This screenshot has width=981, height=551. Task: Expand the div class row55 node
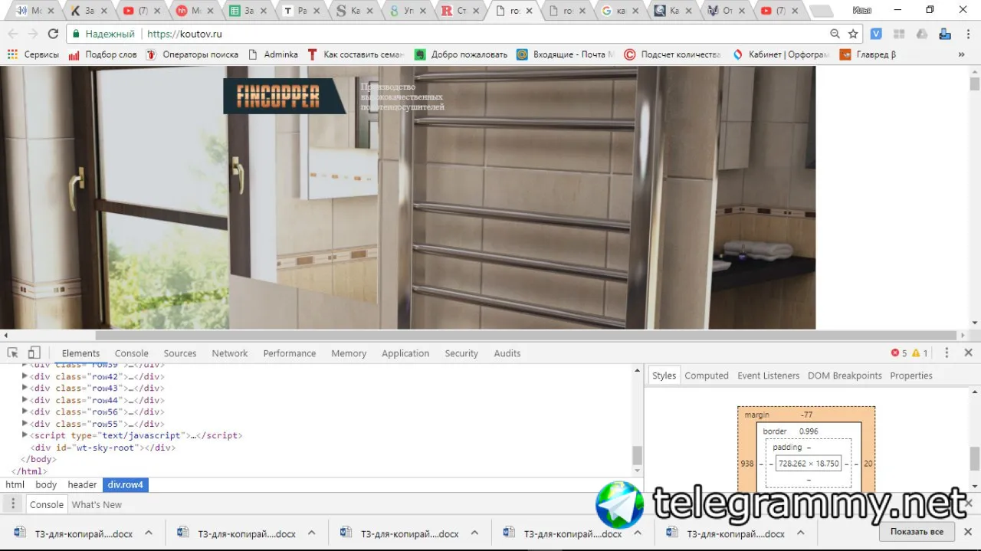click(25, 424)
